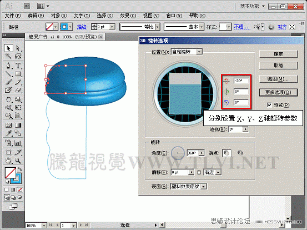Confirm the 3D Revolve dialog with OK
The width and height of the screenshot is (307, 230).
pos(278,54)
